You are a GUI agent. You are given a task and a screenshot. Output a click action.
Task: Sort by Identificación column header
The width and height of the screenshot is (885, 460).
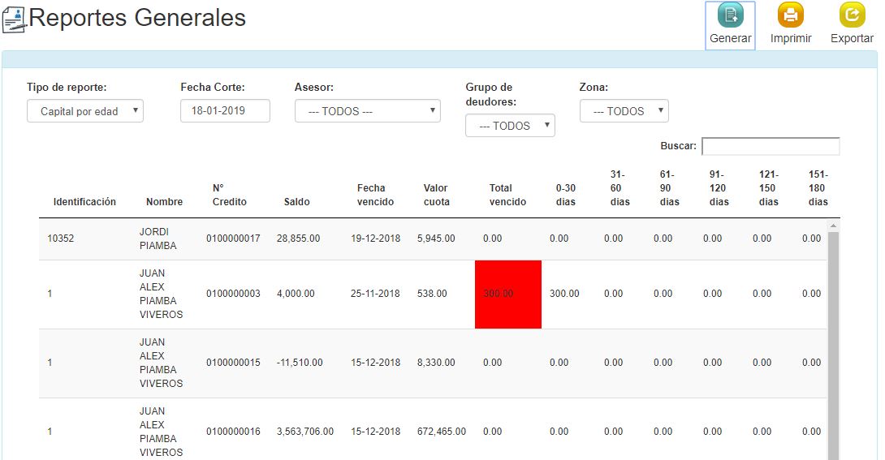click(x=84, y=201)
